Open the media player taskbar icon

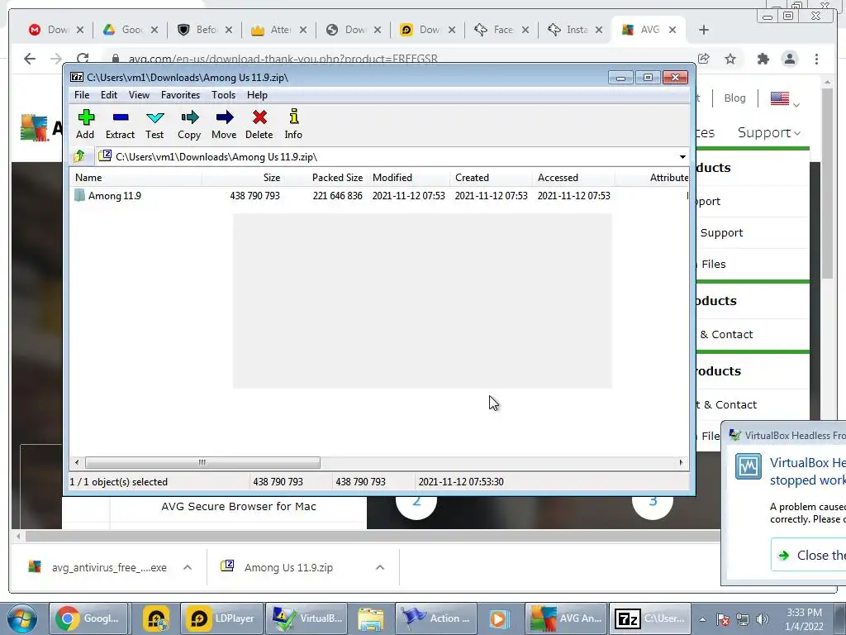[499, 618]
